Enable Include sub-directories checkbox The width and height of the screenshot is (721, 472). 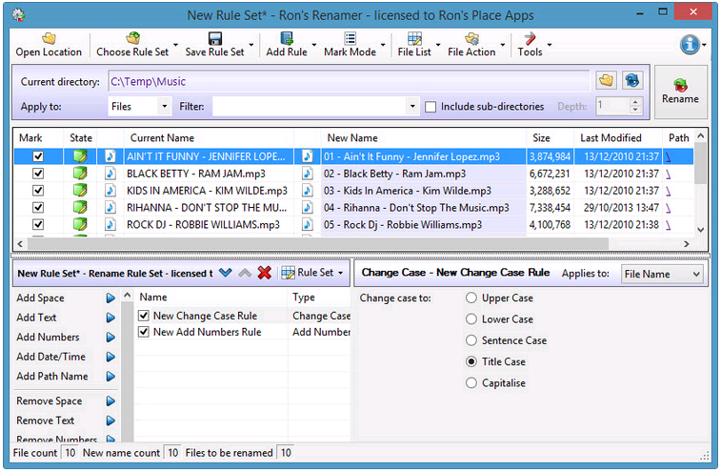tap(431, 107)
